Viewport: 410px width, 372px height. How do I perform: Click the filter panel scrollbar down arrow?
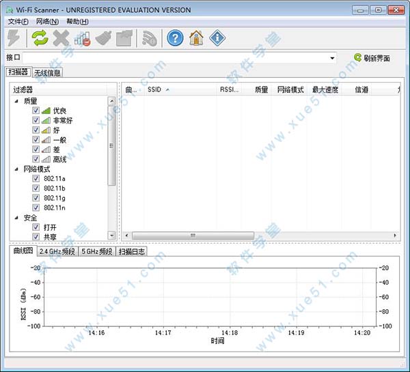tap(112, 235)
